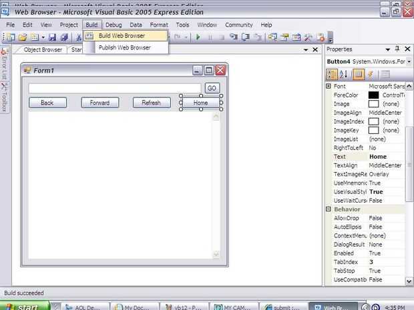Show Events via the lightning bolt icon

coord(371,75)
